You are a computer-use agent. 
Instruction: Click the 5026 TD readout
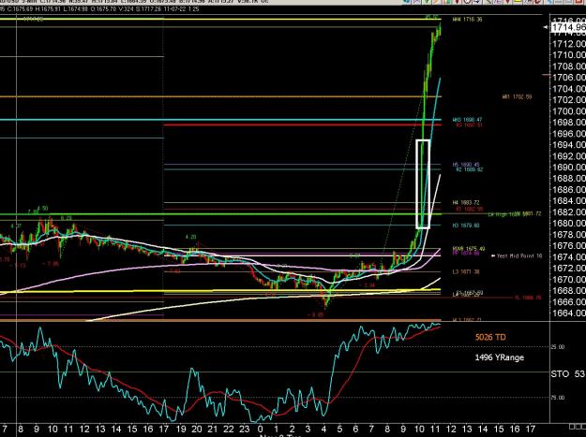click(490, 337)
